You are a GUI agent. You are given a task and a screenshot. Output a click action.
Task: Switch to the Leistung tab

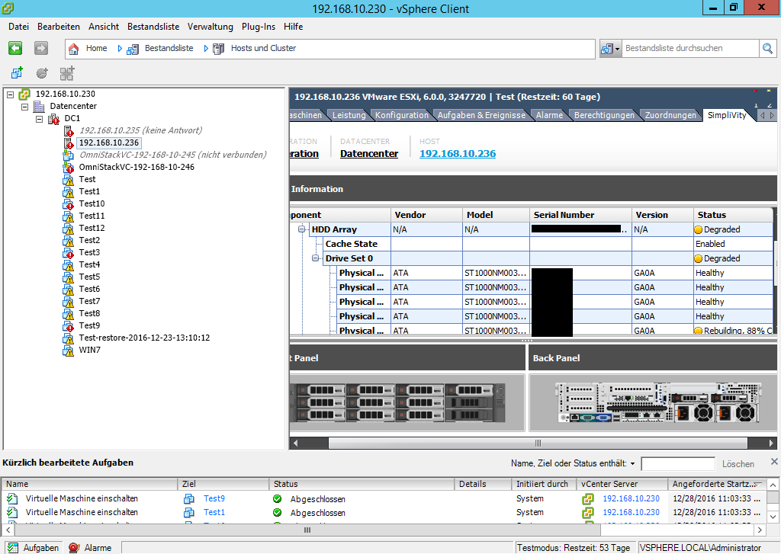click(349, 116)
